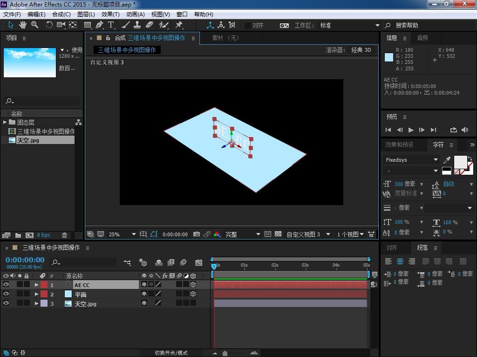
Task: Select the Rectangle shape tool
Action: click(88, 25)
